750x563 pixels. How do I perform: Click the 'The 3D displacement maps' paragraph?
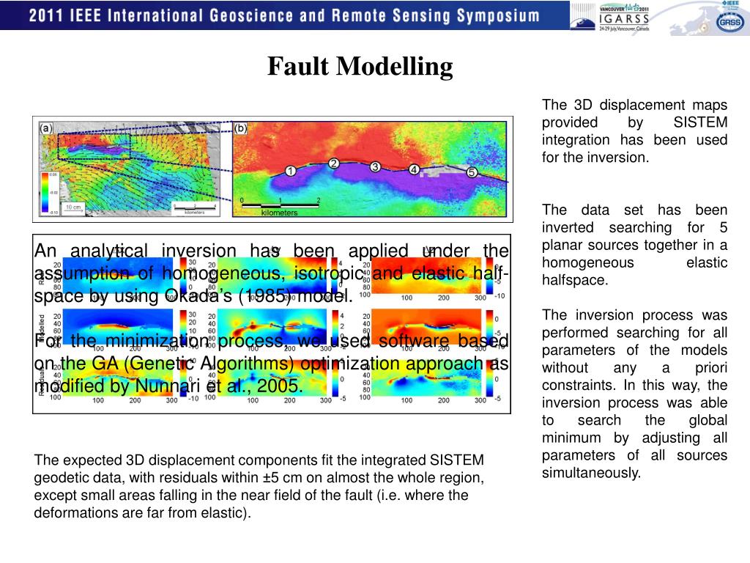[x=634, y=131]
